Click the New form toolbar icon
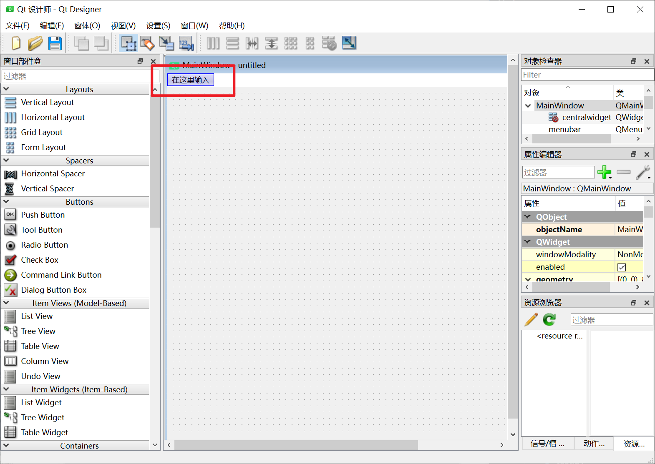655x464 pixels. point(16,43)
